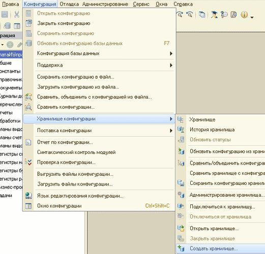265x254 pixels.
Task: Click the ABC language editing icon
Action: pyautogui.click(x=28, y=196)
